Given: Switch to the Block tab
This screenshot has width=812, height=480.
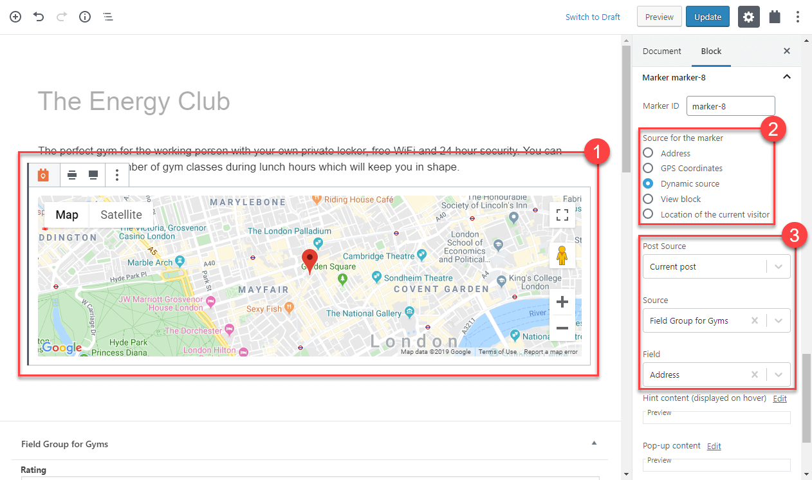Looking at the screenshot, I should [711, 51].
